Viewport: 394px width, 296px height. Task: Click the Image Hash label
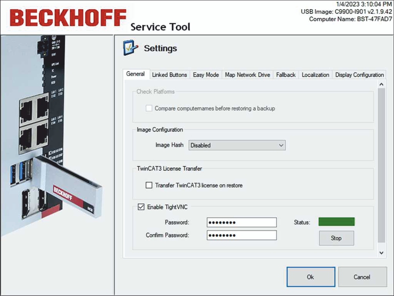(169, 145)
